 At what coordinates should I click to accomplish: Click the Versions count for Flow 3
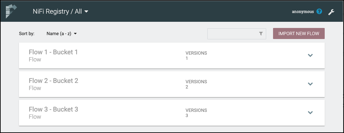tap(187, 116)
